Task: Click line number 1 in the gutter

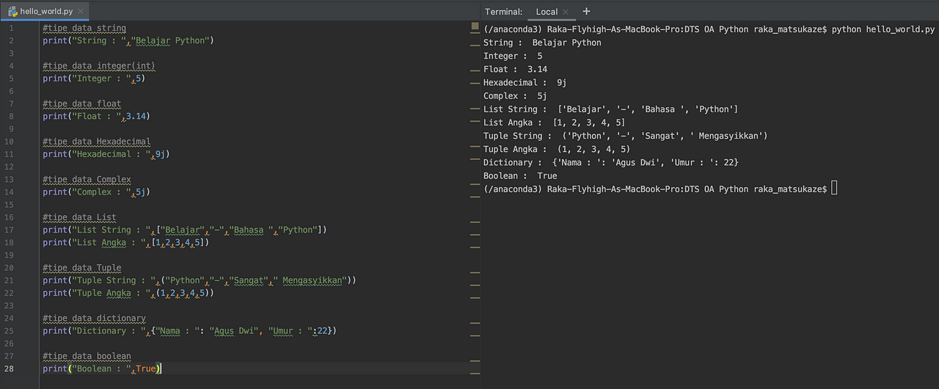Action: 11,28
